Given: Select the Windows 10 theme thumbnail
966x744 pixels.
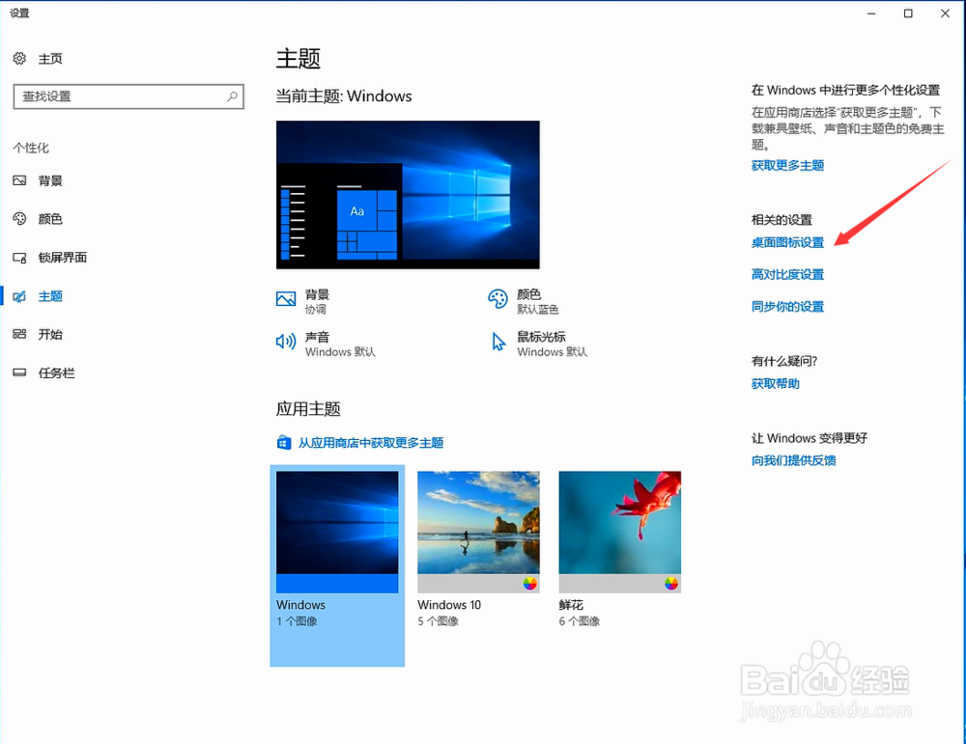Looking at the screenshot, I should tap(479, 533).
